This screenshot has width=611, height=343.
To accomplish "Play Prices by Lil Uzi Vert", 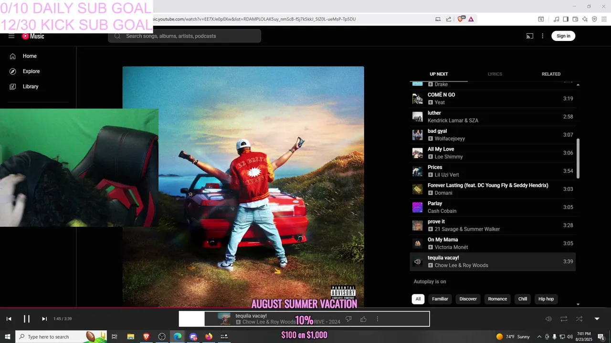I will point(493,171).
